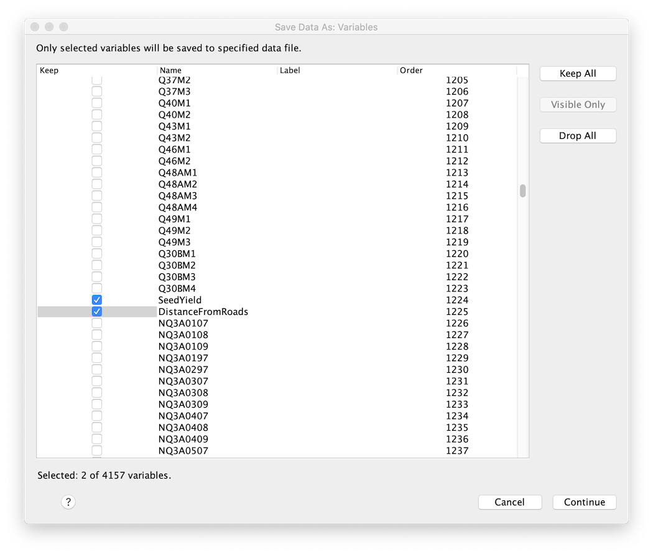Screen dimensions: 653x554
Task: Select the Q49M1 variable name
Action: pos(175,219)
